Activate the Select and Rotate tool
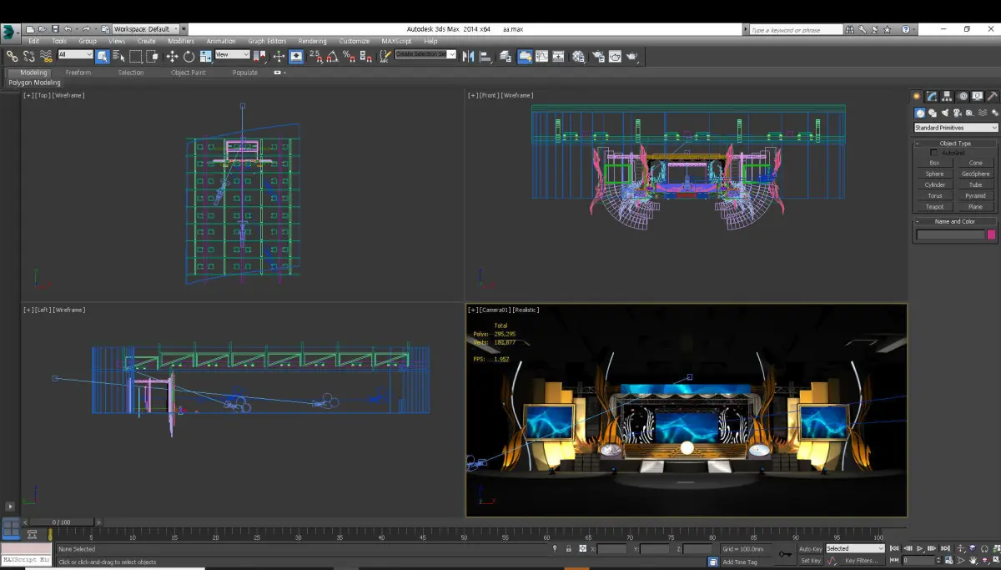 point(189,57)
